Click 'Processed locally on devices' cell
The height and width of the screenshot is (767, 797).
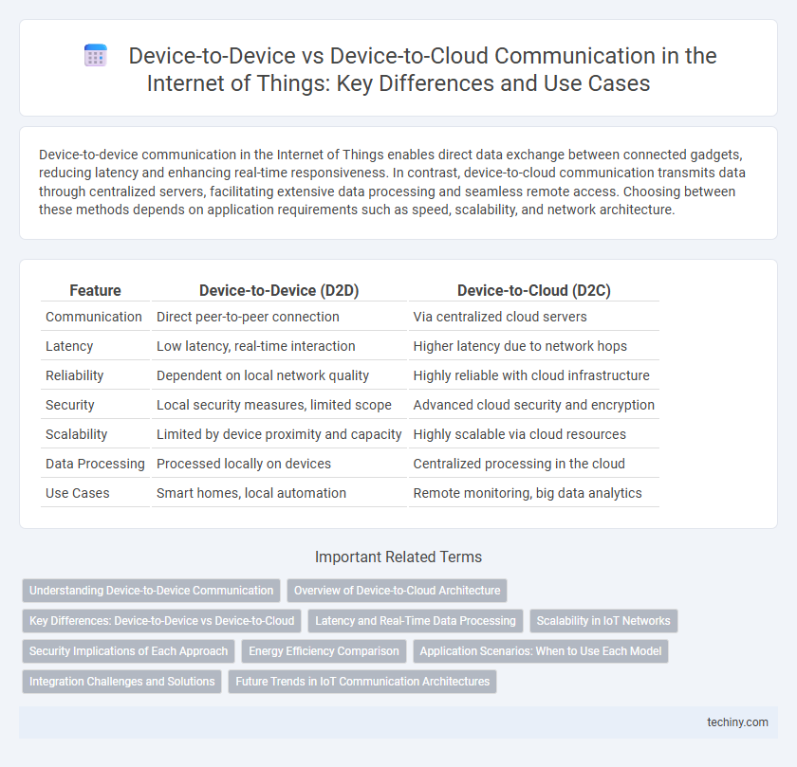[x=279, y=464]
